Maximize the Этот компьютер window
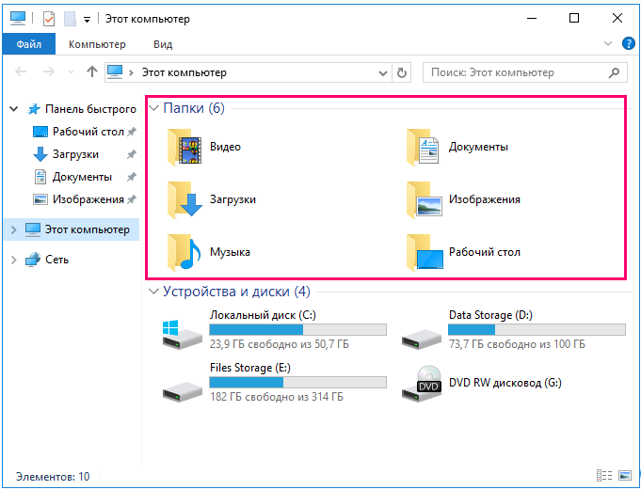The width and height of the screenshot is (641, 490). pos(574,18)
